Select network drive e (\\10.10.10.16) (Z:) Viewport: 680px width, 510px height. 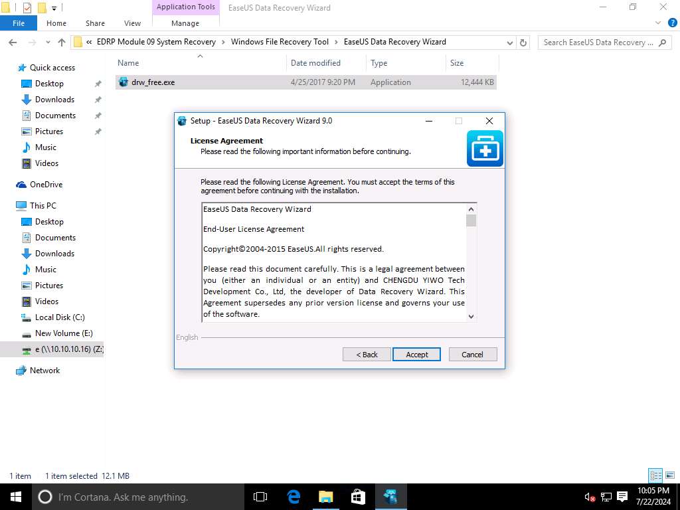[52, 349]
